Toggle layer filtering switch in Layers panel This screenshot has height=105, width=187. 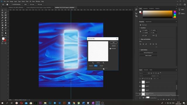(x=160, y=73)
